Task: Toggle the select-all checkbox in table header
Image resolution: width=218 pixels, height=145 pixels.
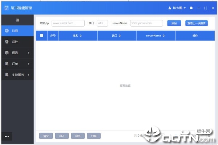Action: point(41,36)
